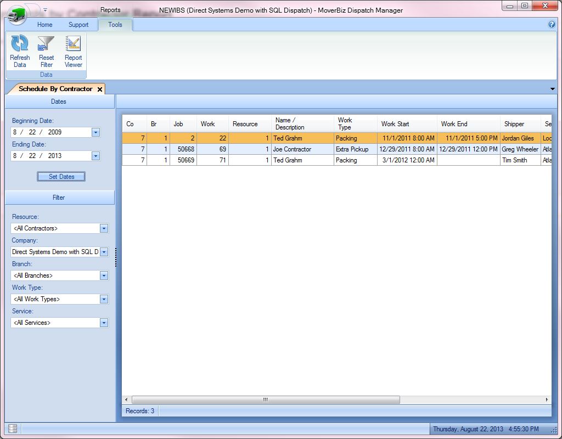Click the horizontal scrollbar in the grid
The height and width of the screenshot is (439, 562).
266,399
